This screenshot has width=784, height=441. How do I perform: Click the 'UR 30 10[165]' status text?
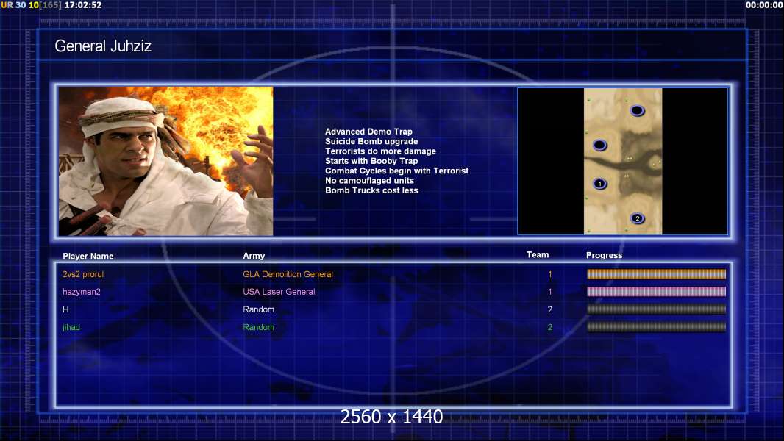coord(32,5)
